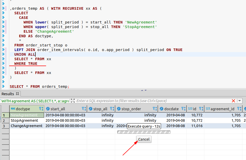Image resolution: width=246 pixels, height=160 pixels.
Task: Click the ABC string type icon on doctype
Action: pos(13,109)
